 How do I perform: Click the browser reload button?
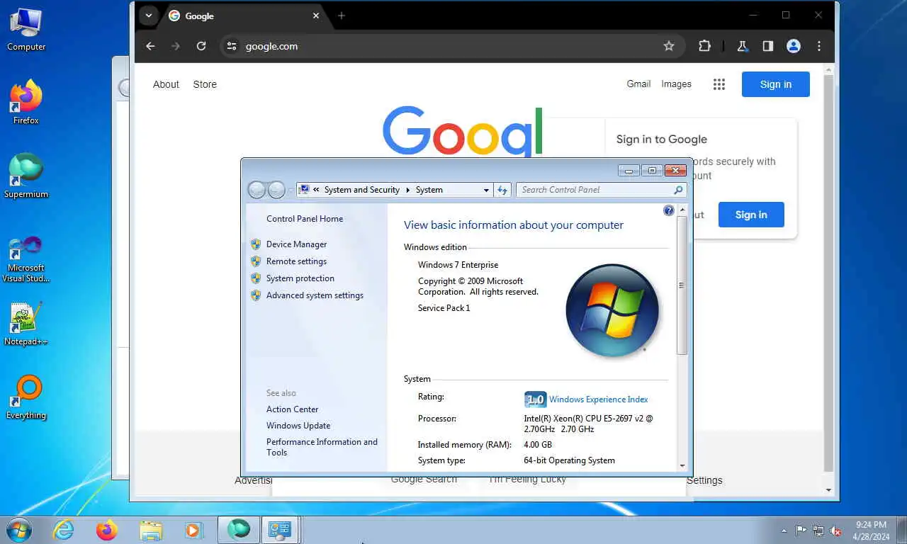tap(201, 46)
